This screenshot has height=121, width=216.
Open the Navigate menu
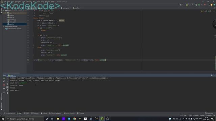pyautogui.click(x=18, y=2)
